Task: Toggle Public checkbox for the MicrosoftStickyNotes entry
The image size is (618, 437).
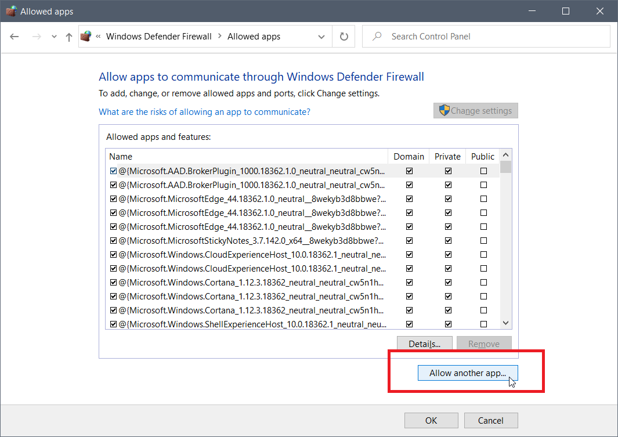Action: click(483, 240)
